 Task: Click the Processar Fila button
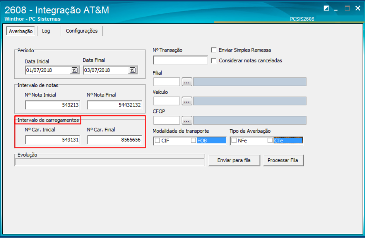click(x=283, y=160)
